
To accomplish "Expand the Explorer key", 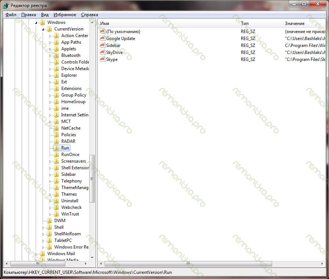I will [x=50, y=76].
